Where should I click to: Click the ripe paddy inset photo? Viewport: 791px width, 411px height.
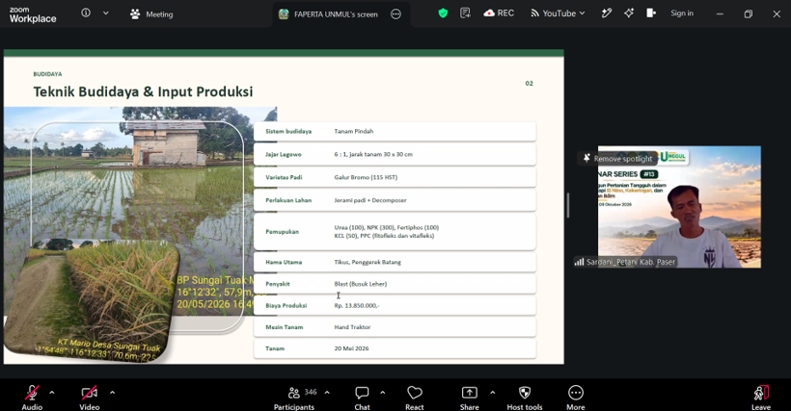pos(91,301)
